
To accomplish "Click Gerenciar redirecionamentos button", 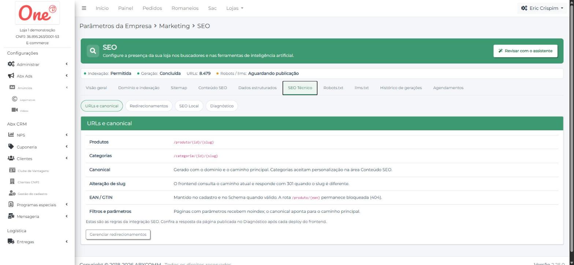I will pyautogui.click(x=118, y=234).
